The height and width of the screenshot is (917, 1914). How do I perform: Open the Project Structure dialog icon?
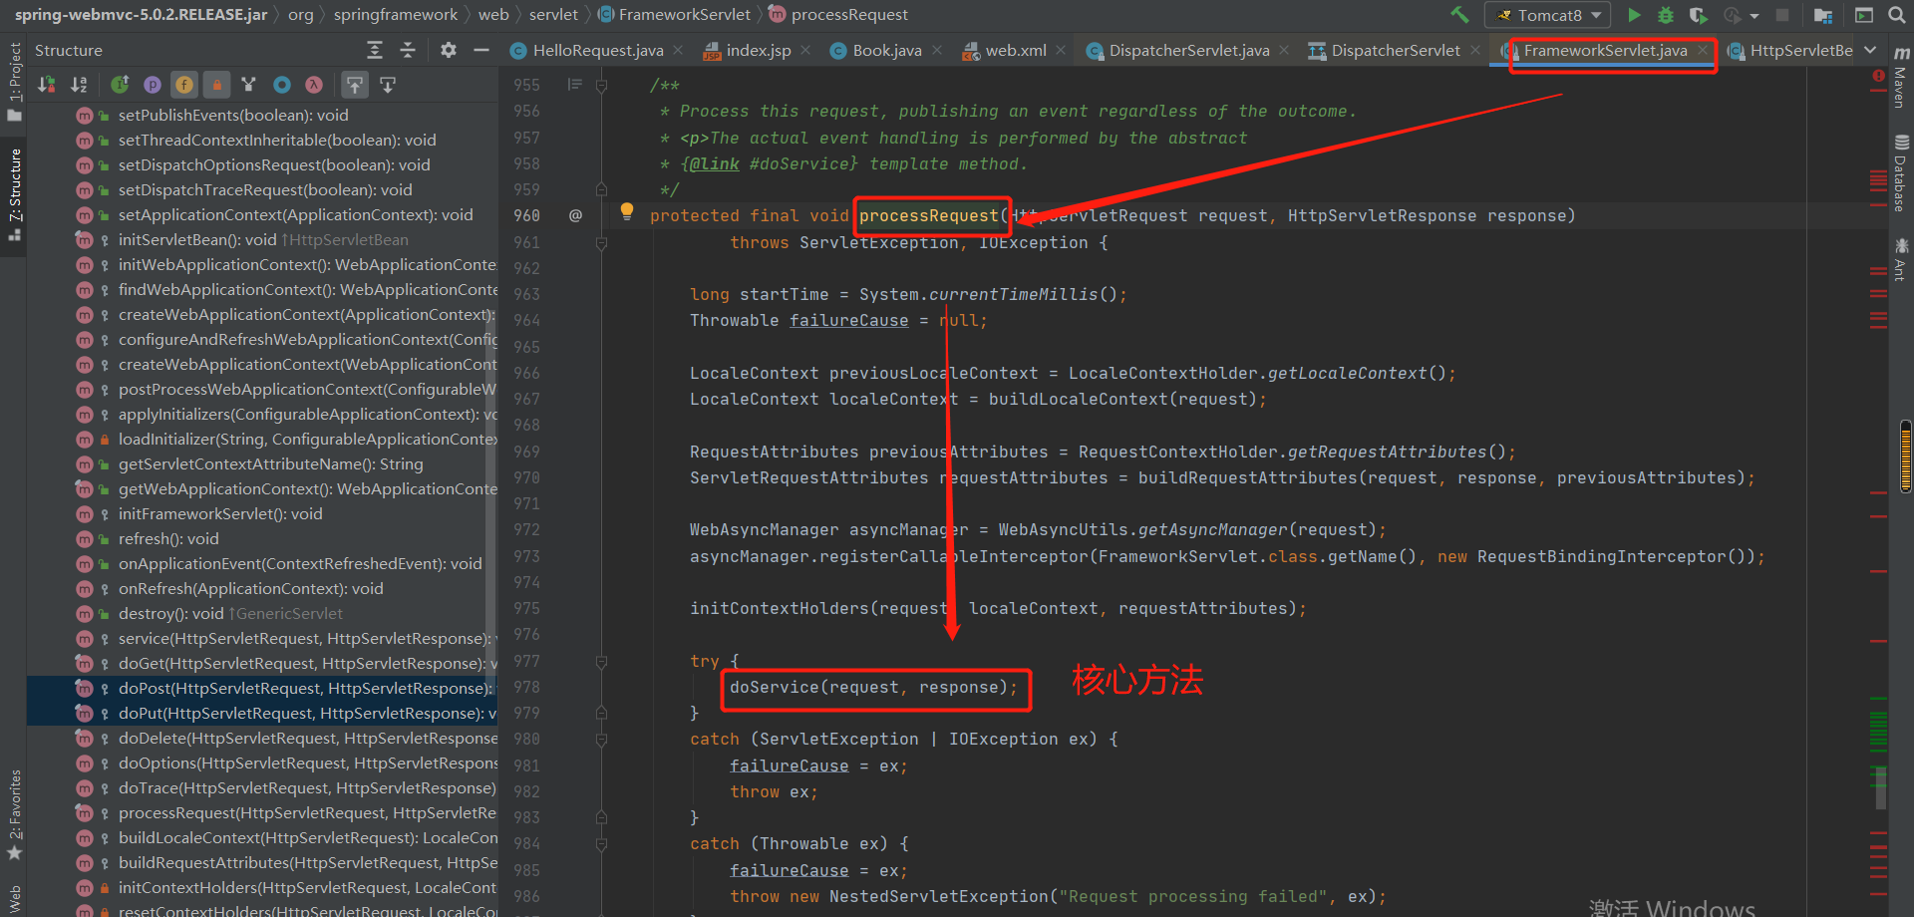(1823, 15)
